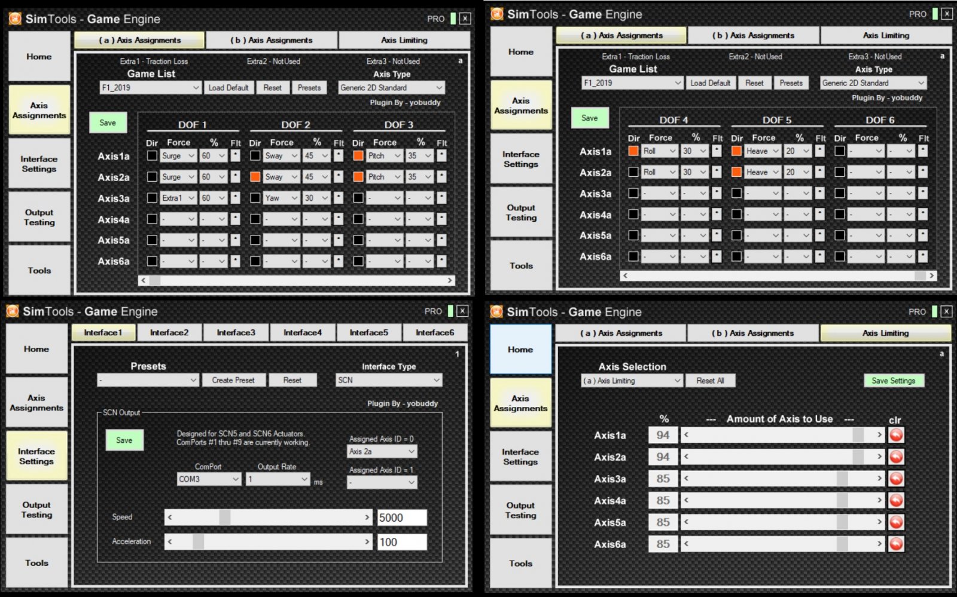Click Acceleration value field showing 100
The height and width of the screenshot is (597, 957).
(x=402, y=542)
